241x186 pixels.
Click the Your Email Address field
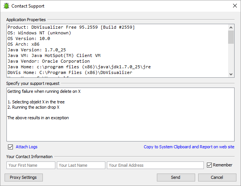(155, 165)
